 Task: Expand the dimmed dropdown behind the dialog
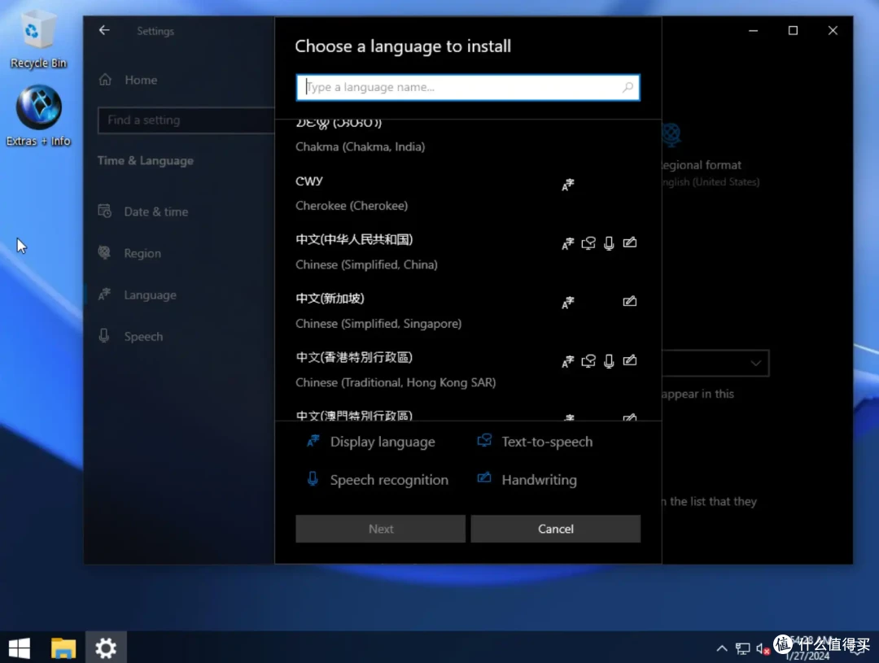pos(716,363)
